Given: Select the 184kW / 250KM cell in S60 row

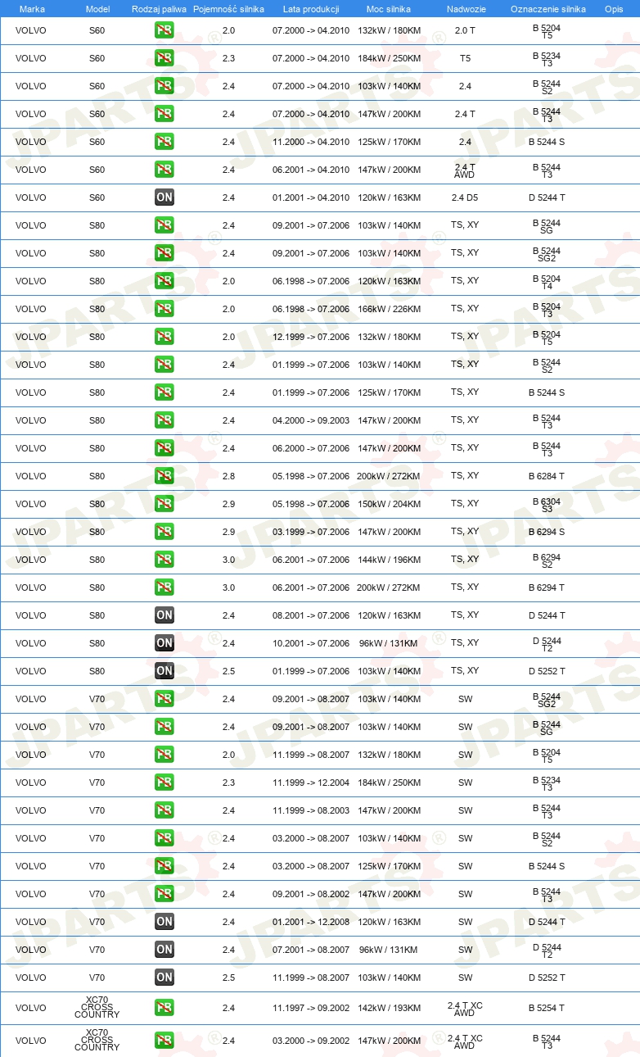Looking at the screenshot, I should tap(389, 59).
